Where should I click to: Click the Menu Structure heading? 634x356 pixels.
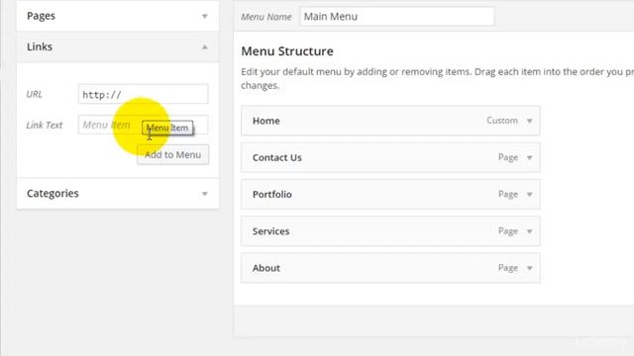pos(287,51)
